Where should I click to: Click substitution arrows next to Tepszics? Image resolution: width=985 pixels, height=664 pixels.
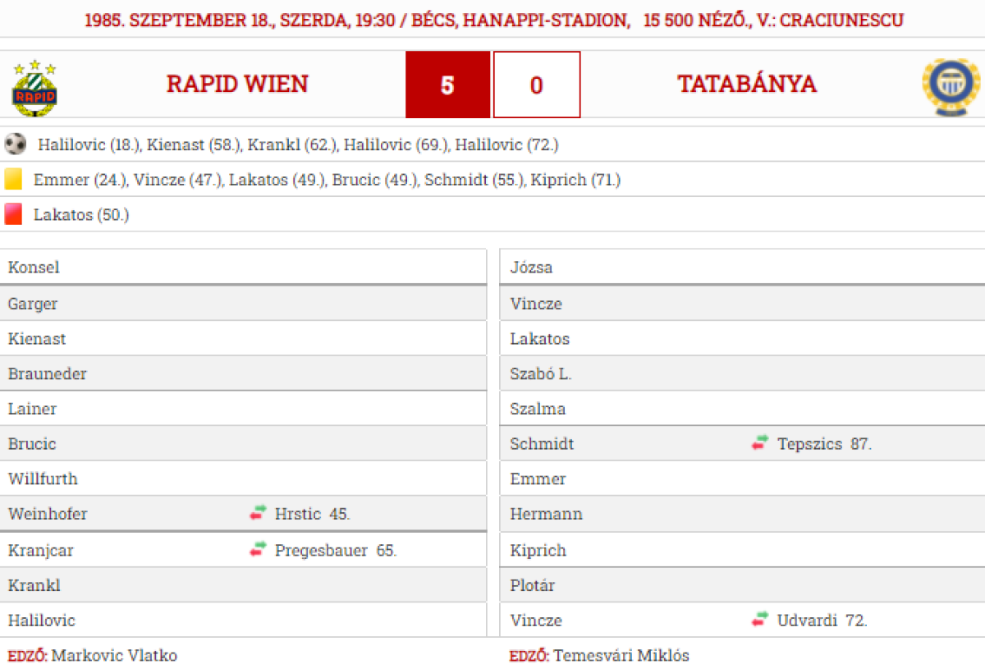click(x=760, y=444)
